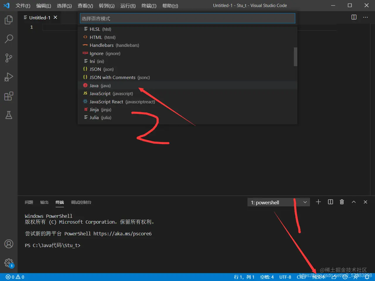Click the language list scrollbar thumb
This screenshot has height=281, width=375.
tap(295, 56)
